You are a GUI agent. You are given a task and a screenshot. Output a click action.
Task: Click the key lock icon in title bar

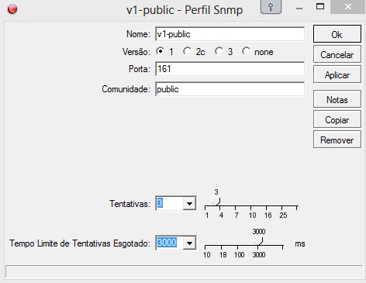click(271, 7)
